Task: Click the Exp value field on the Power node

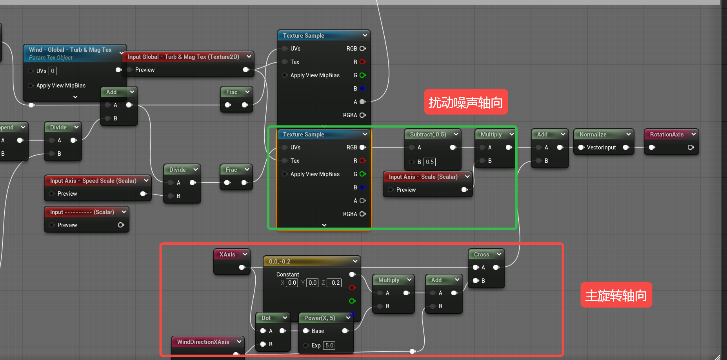Action: point(329,345)
